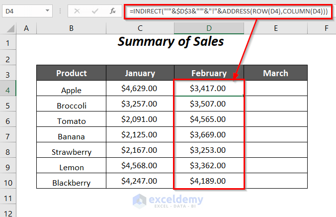This screenshot has height=217, width=336.
Task: Select the $3,417.00 February cell
Action: [x=209, y=89]
